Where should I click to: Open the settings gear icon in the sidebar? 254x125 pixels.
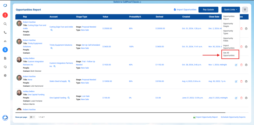pos(5,76)
